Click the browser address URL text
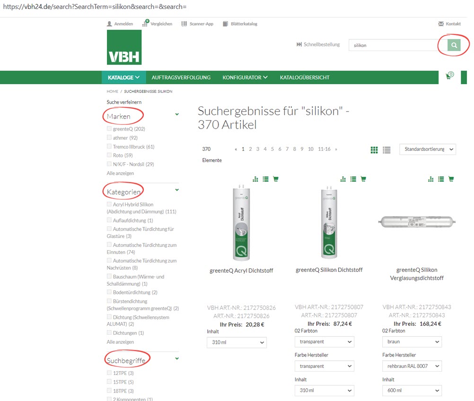This screenshot has width=474, height=401. pos(95,7)
